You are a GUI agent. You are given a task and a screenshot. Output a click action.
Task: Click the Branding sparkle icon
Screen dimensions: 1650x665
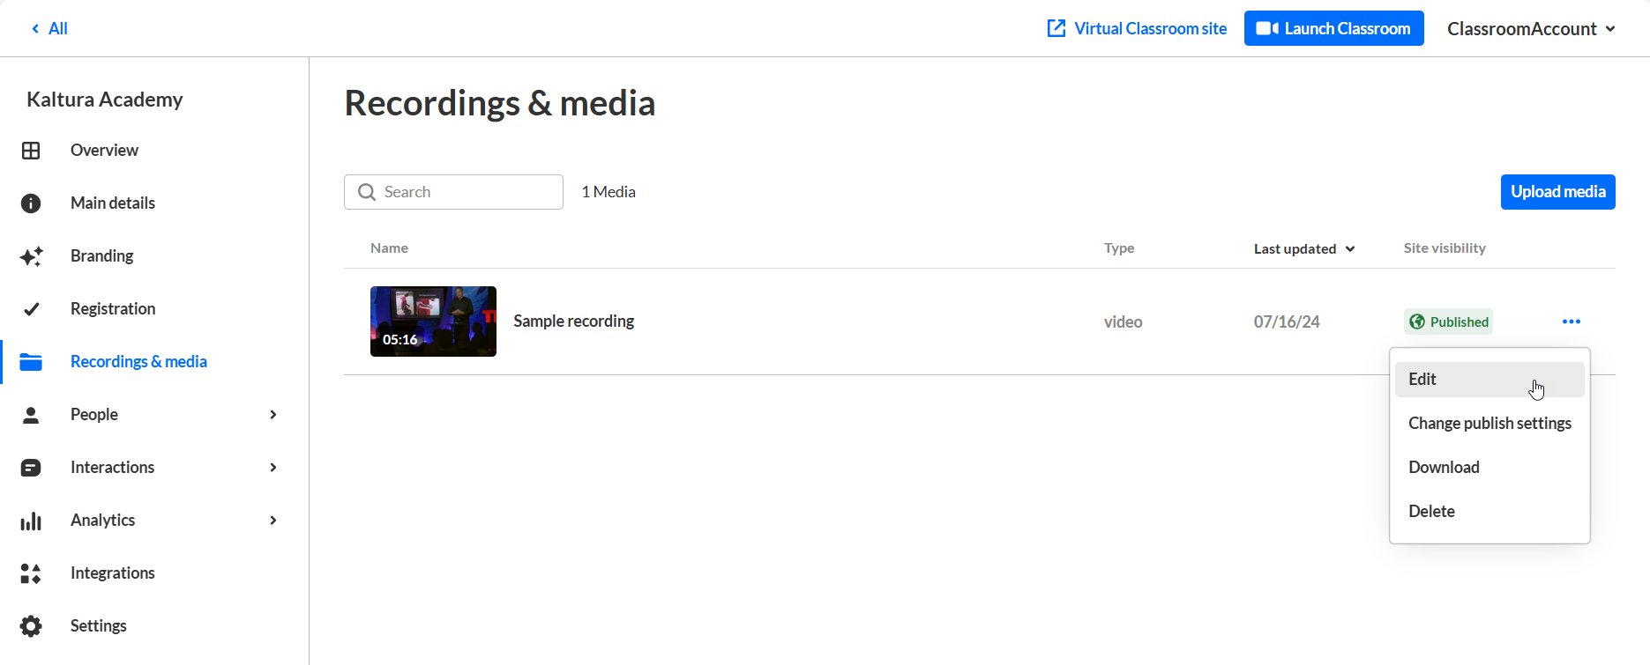coord(31,256)
